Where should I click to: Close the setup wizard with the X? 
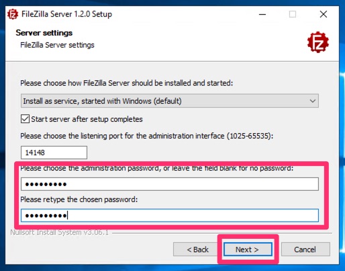pyautogui.click(x=324, y=14)
